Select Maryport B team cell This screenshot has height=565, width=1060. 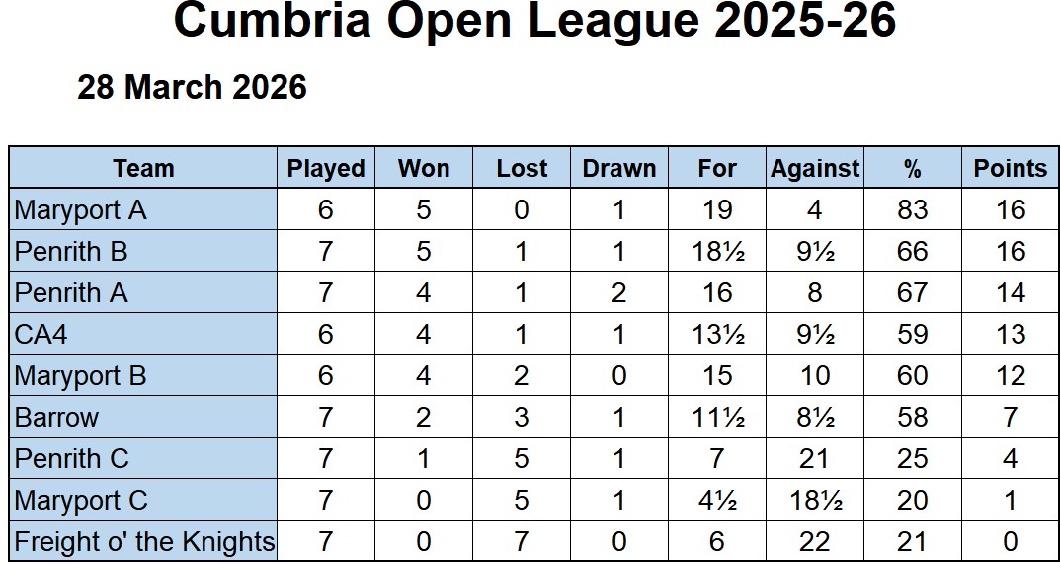(142, 375)
